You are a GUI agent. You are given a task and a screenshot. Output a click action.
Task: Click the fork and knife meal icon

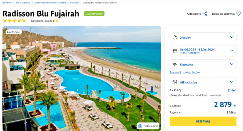point(175,82)
